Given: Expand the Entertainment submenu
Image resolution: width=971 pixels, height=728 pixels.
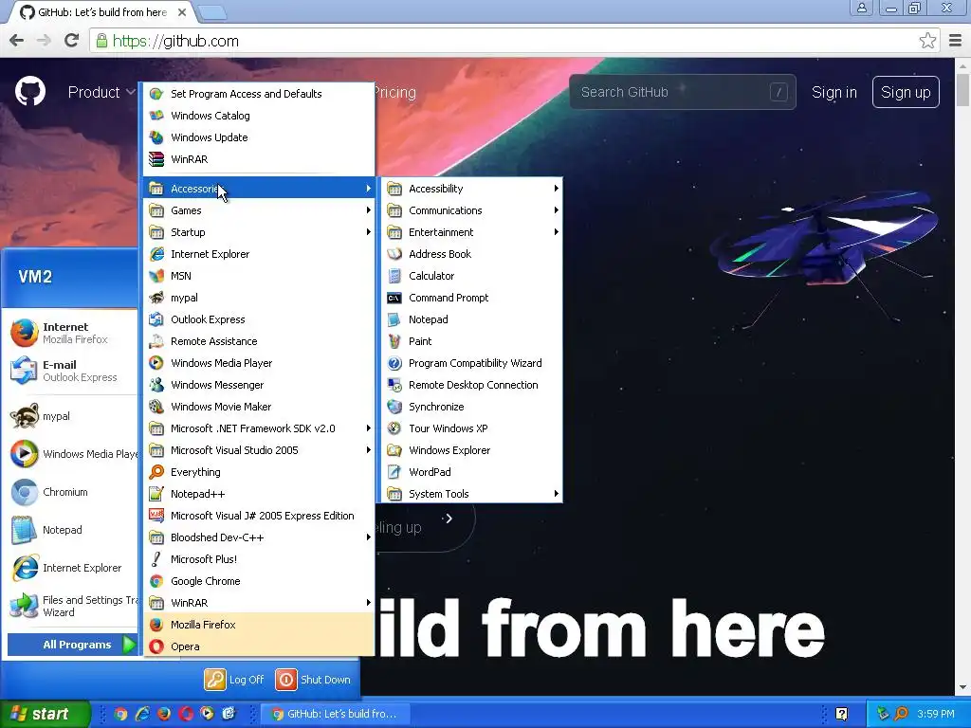Looking at the screenshot, I should tap(470, 232).
